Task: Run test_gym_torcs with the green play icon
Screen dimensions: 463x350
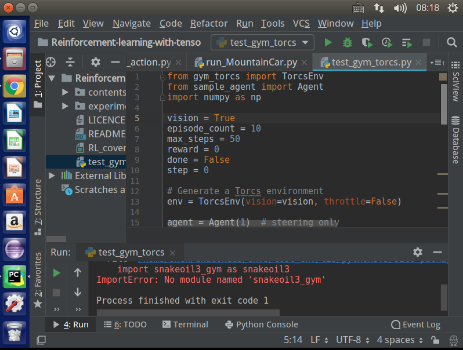Action: point(328,42)
